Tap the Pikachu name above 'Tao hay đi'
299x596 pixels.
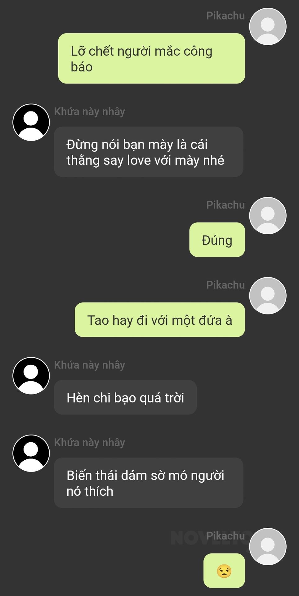225,285
